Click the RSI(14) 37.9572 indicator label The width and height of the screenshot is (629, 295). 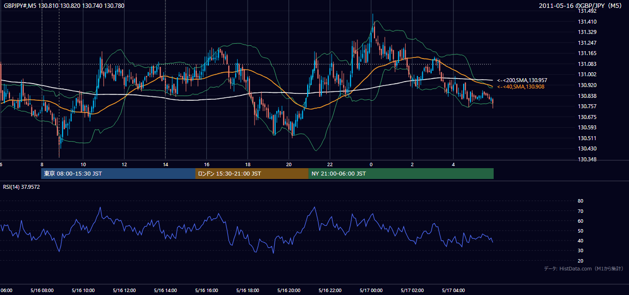pyautogui.click(x=21, y=187)
